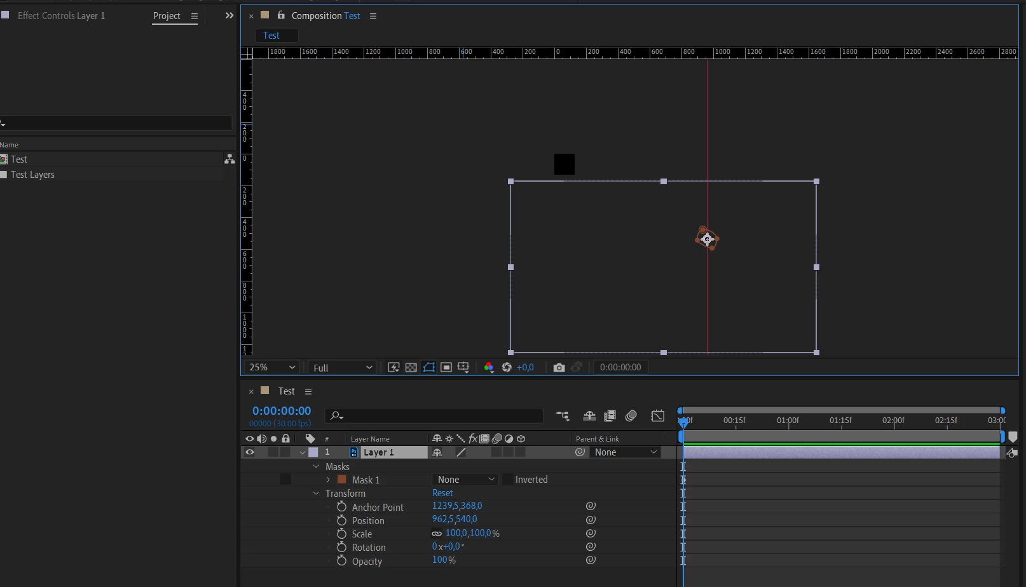Toggle Fast Previews icon in viewer toolbar
Screen dimensions: 1026x587
(394, 367)
